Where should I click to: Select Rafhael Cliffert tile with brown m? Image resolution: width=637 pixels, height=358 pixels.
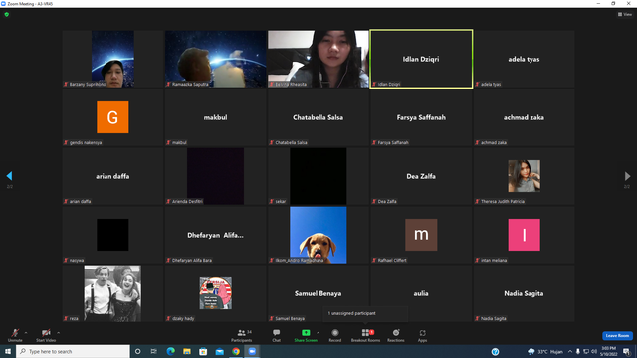pos(421,235)
